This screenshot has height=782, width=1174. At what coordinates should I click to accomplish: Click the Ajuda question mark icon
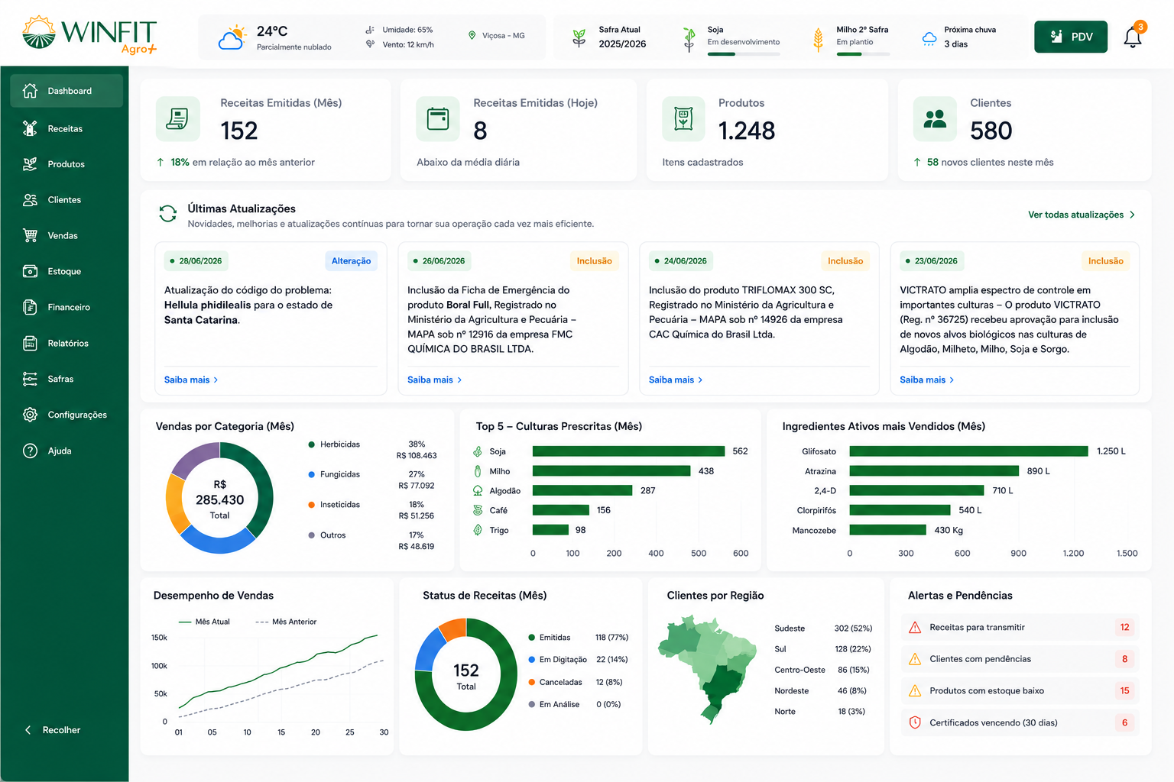pyautogui.click(x=30, y=451)
